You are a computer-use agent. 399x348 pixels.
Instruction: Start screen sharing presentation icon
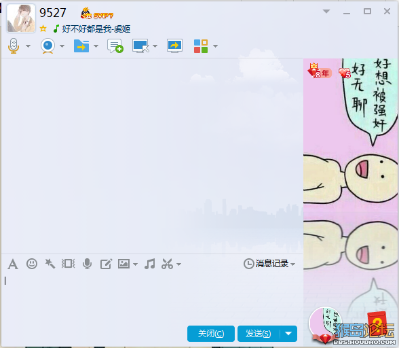[174, 46]
